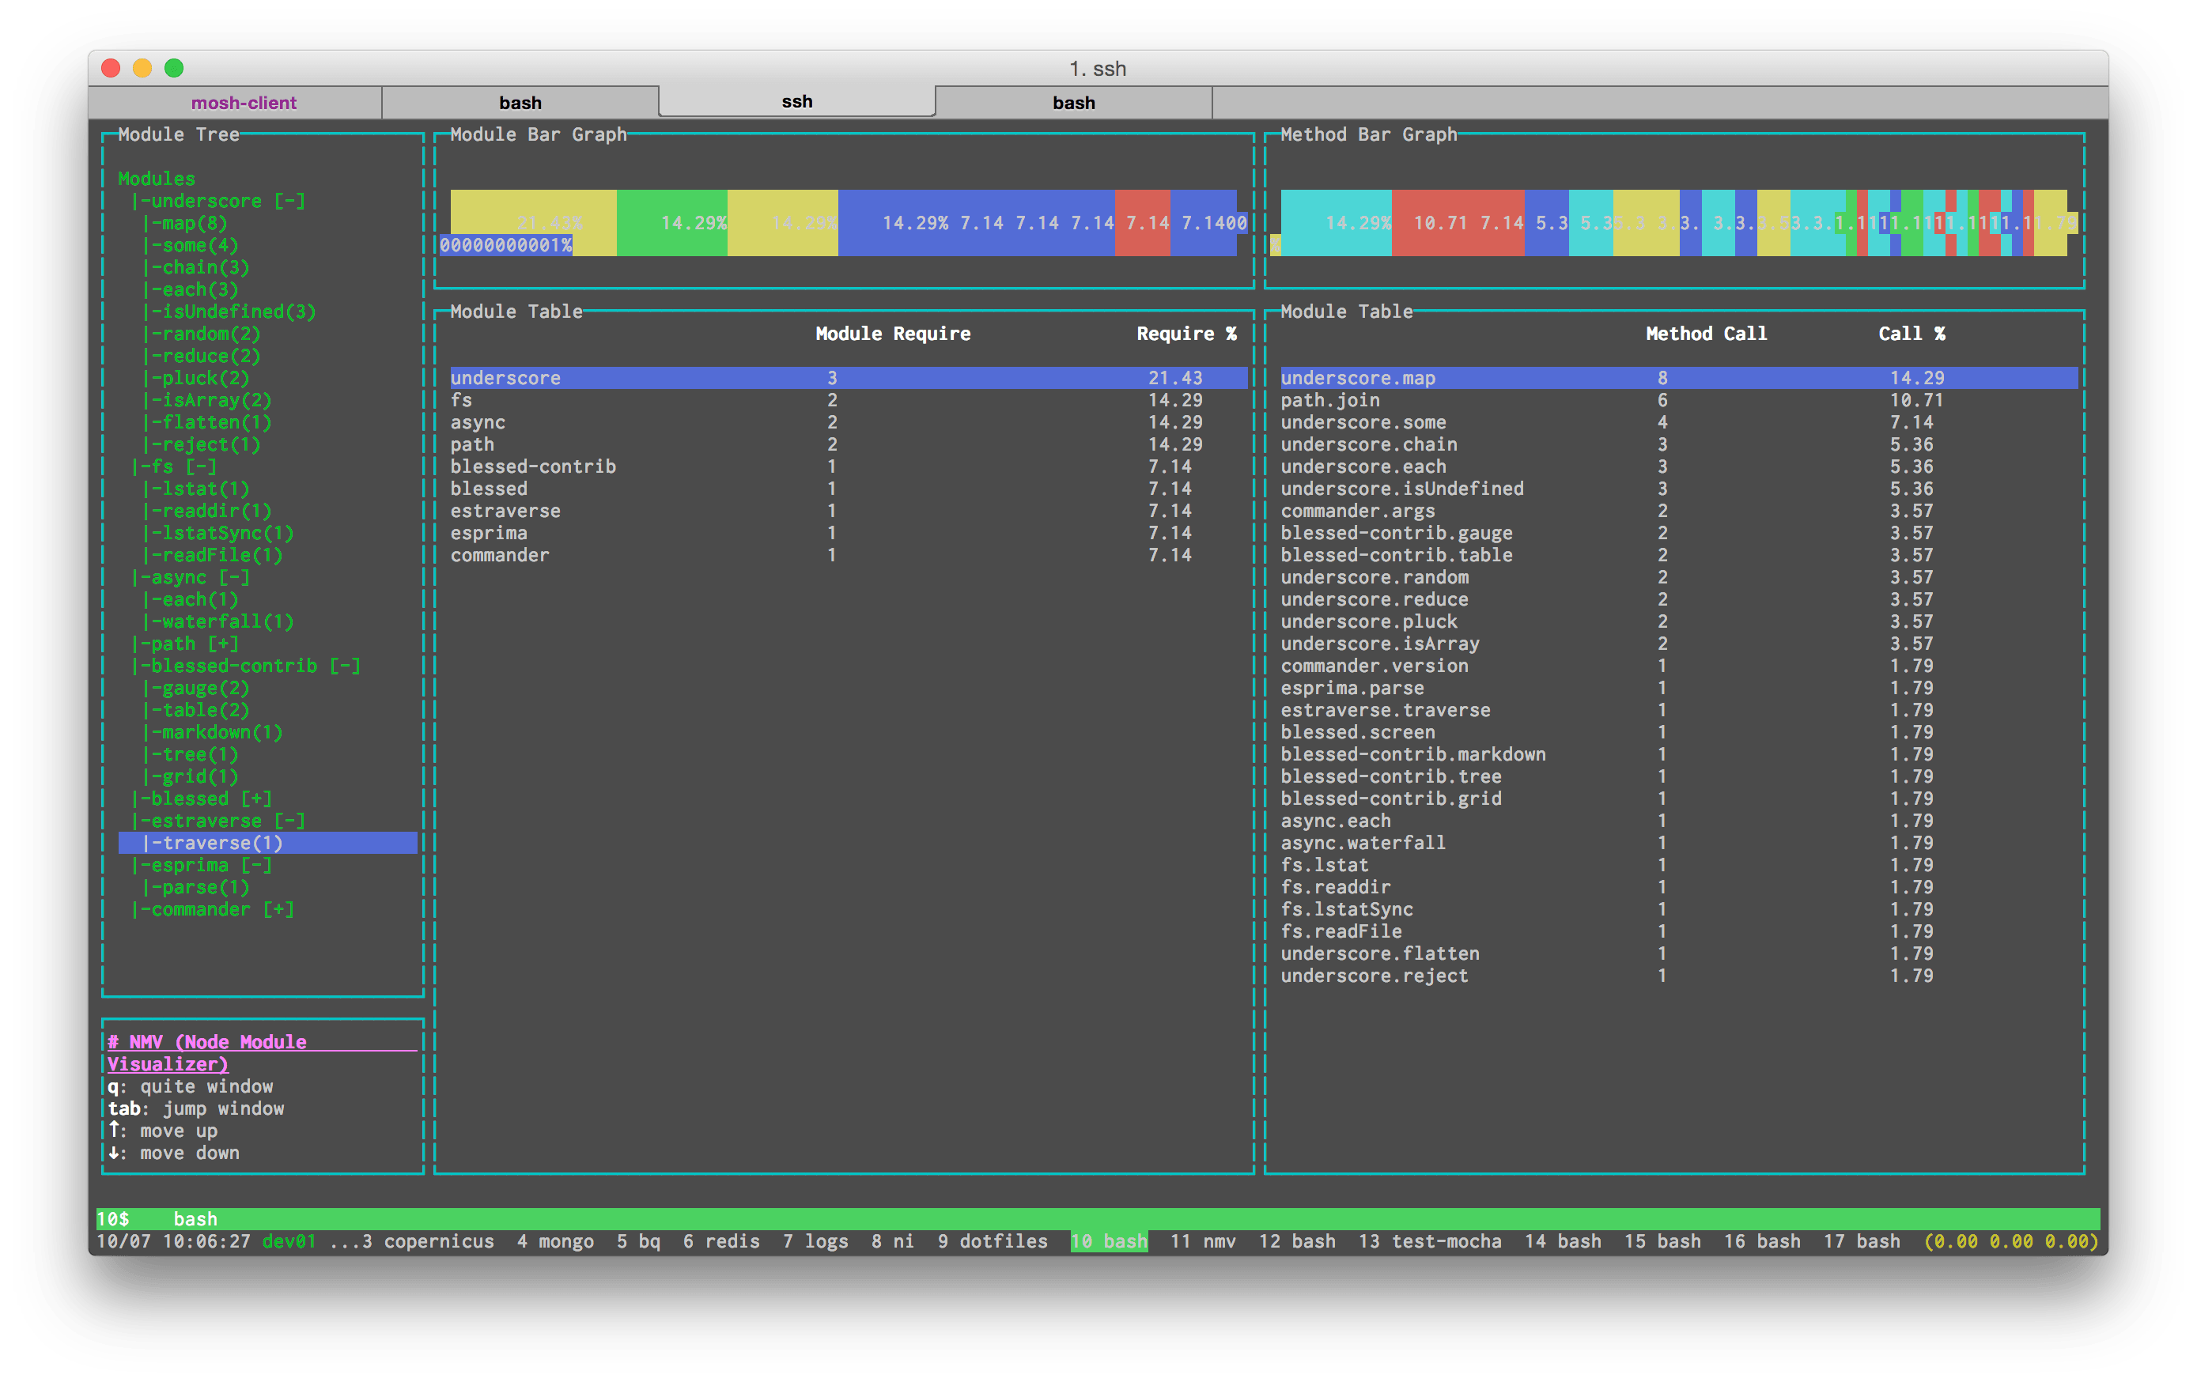Select the commander row in Module Table
Viewport: 2197px width, 1382px height.
pos(849,555)
